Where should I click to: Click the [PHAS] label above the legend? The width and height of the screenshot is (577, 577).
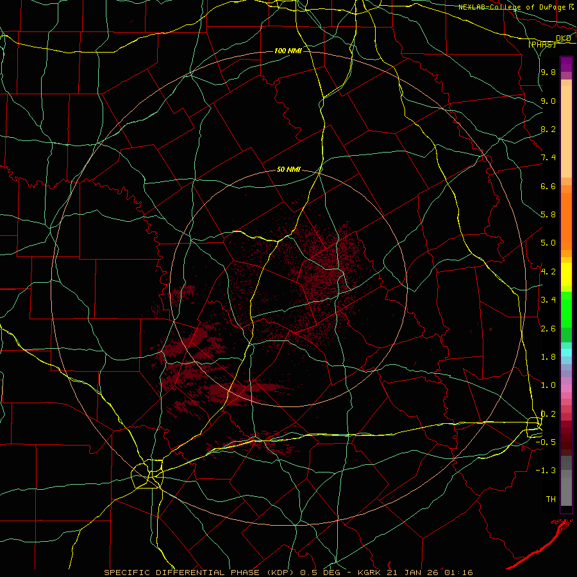(x=542, y=45)
